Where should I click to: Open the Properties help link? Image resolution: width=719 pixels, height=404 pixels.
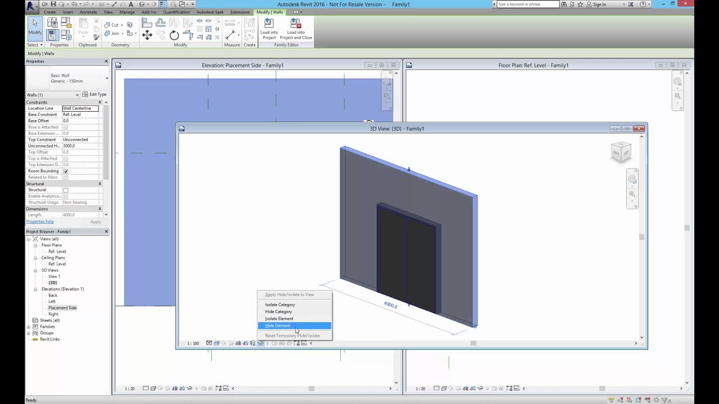pyautogui.click(x=40, y=222)
